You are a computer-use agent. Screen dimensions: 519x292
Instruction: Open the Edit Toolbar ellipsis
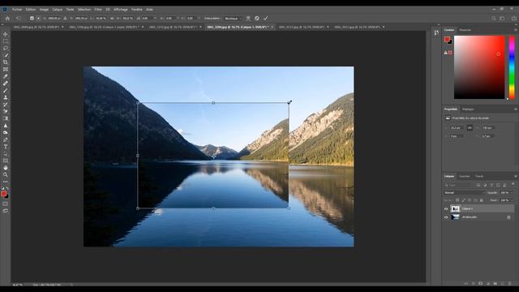click(6, 182)
